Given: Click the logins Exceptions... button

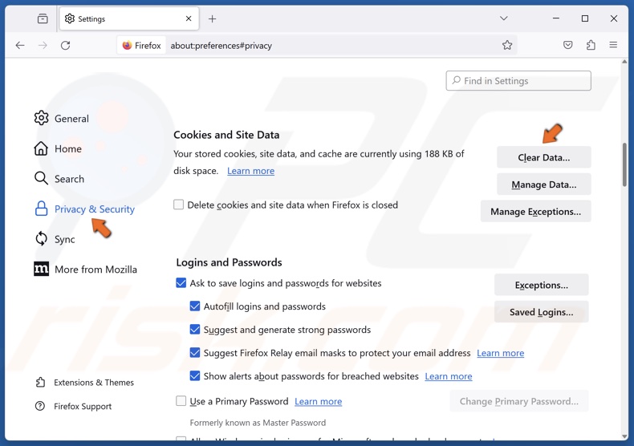Looking at the screenshot, I should pyautogui.click(x=542, y=285).
